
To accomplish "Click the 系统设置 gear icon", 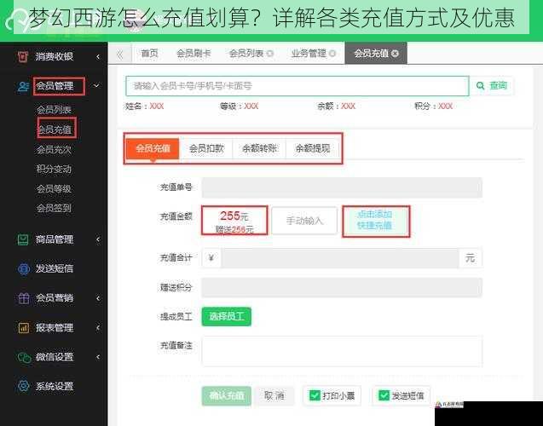I will coord(24,386).
